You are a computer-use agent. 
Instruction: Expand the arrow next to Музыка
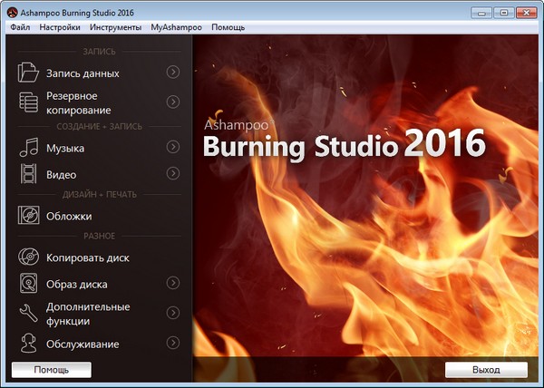[173, 147]
